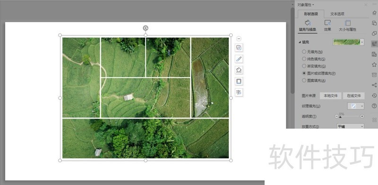This screenshot has height=185, width=378.
Task: Click the share icon in right sidebar
Action: click(374, 85)
